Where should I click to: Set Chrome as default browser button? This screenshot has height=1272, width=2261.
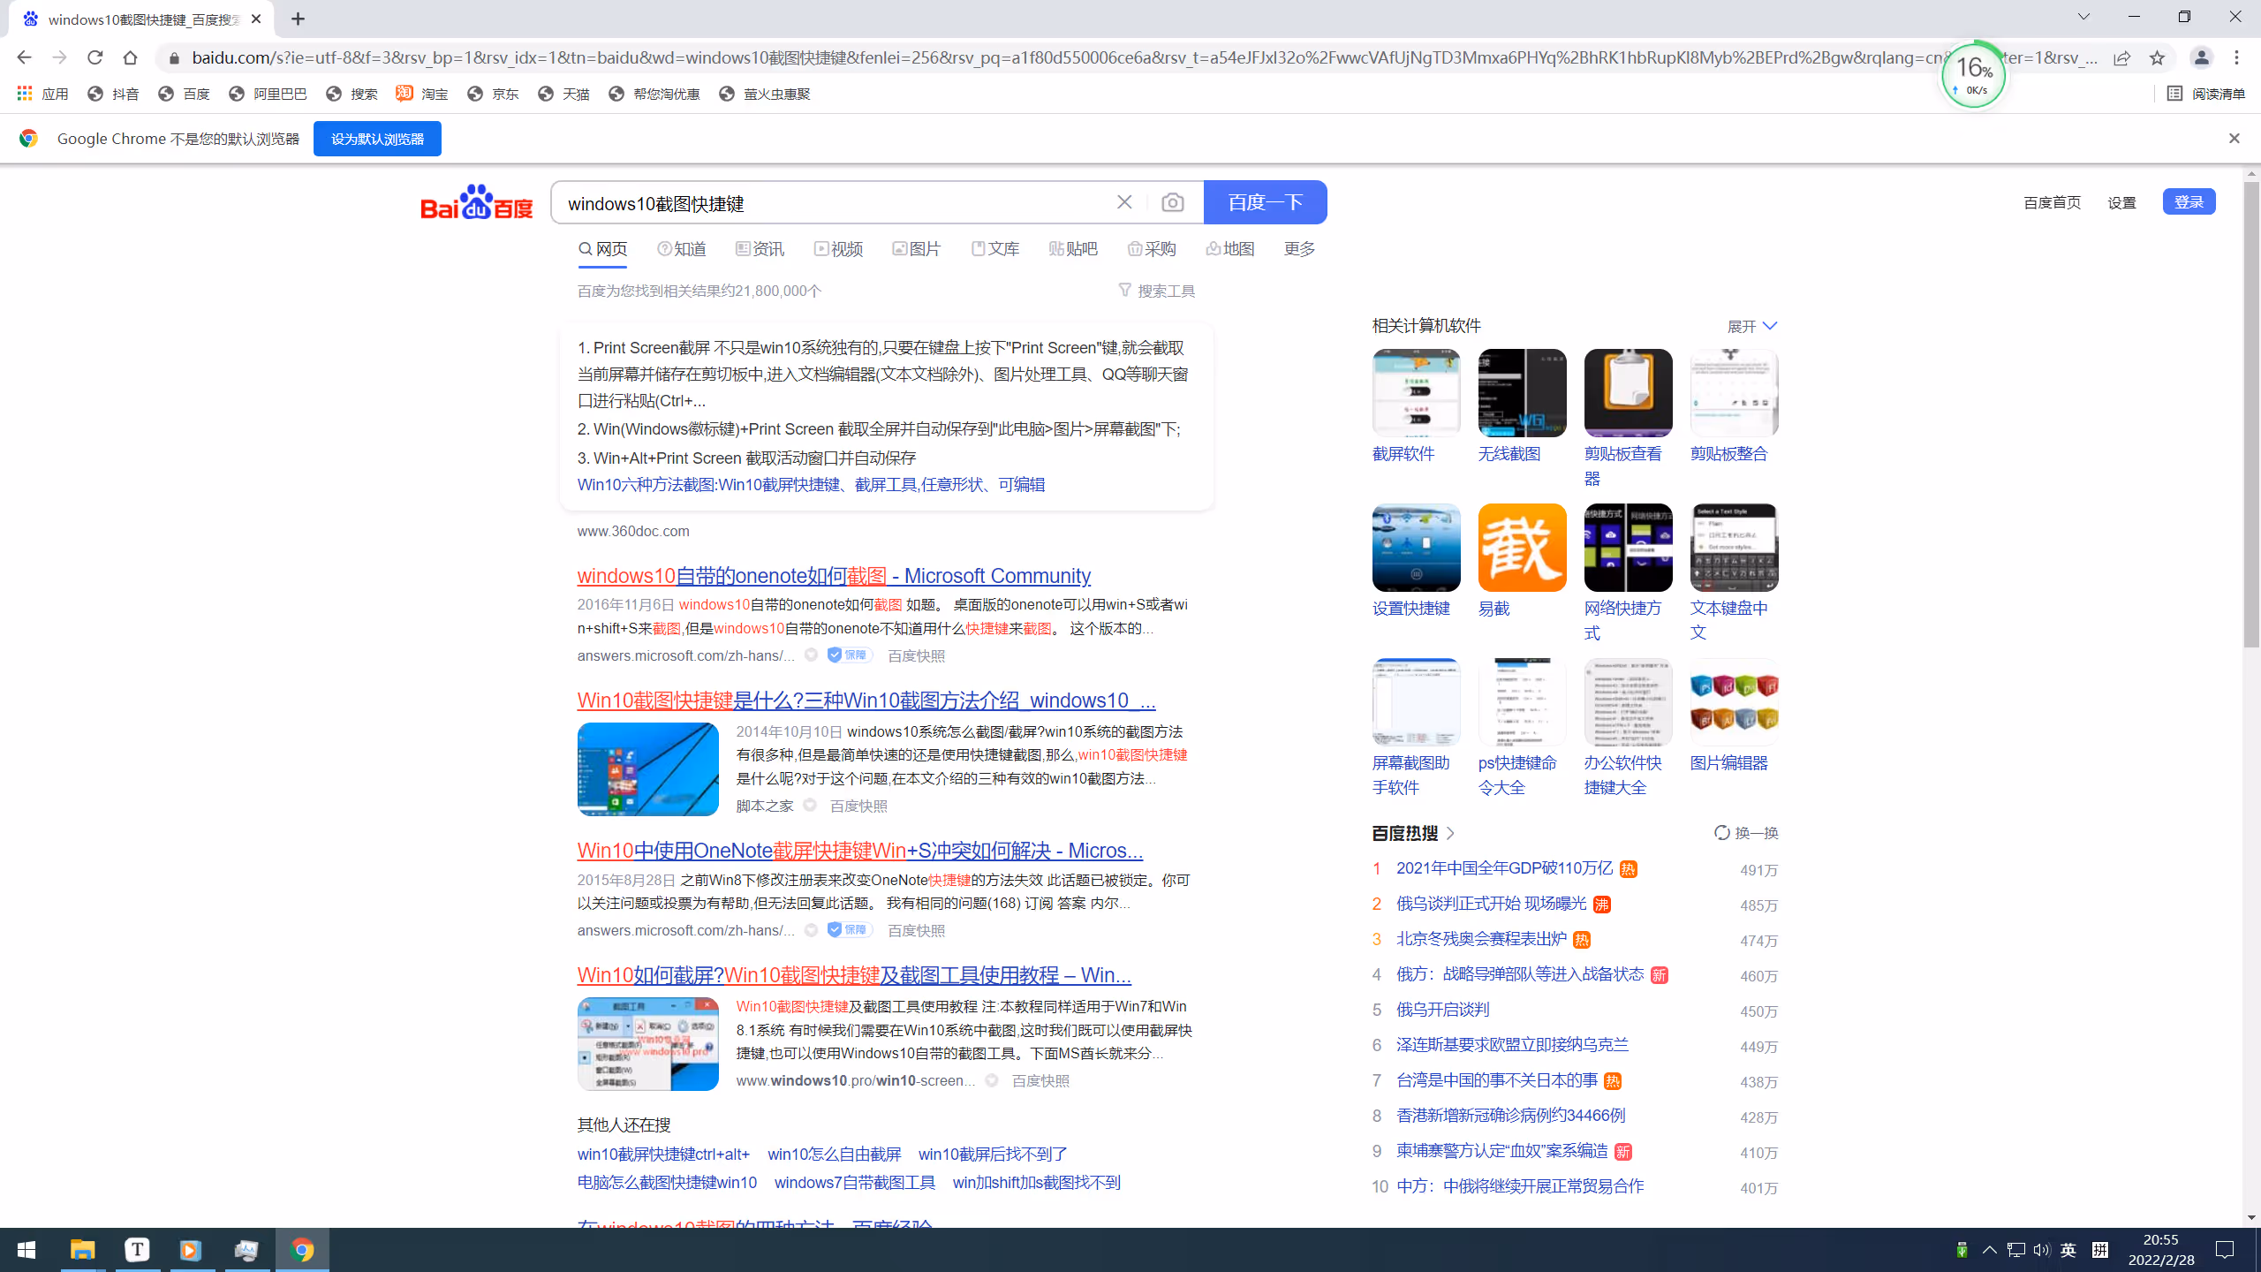377,139
